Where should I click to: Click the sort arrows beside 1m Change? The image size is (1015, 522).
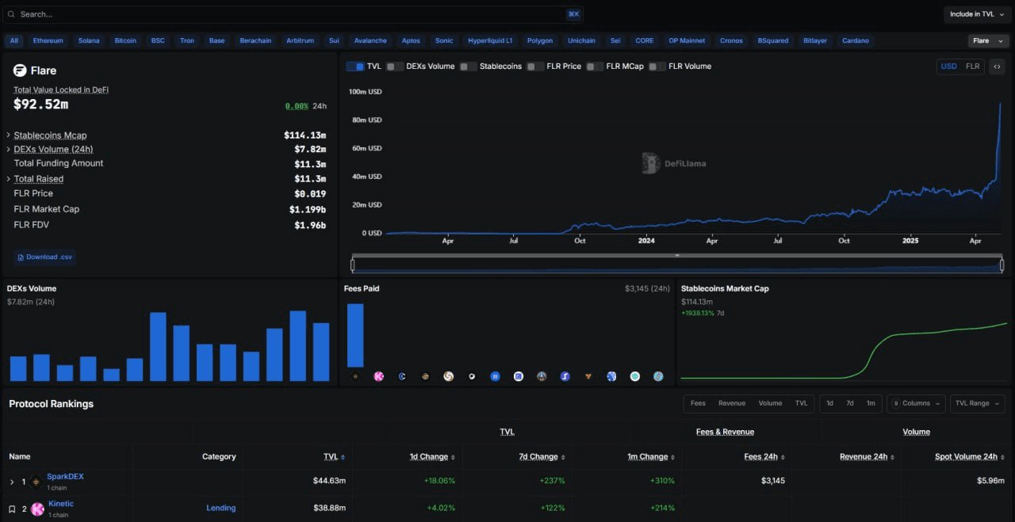pos(672,457)
